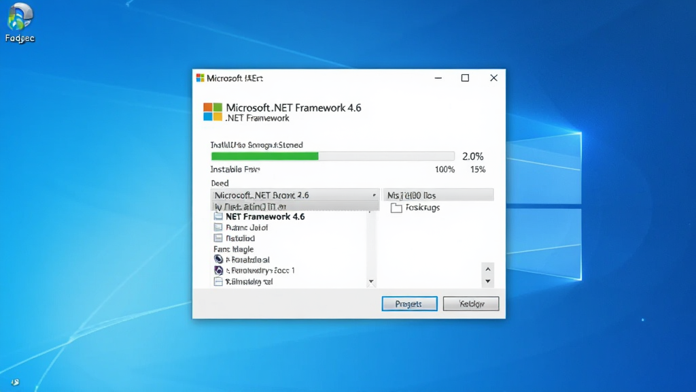
Task: Click the Microsoft logo in title bar
Action: pos(201,78)
